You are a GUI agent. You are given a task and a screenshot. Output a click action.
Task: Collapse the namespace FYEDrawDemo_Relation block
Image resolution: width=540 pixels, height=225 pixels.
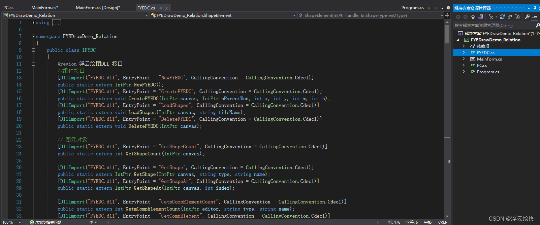(x=33, y=36)
